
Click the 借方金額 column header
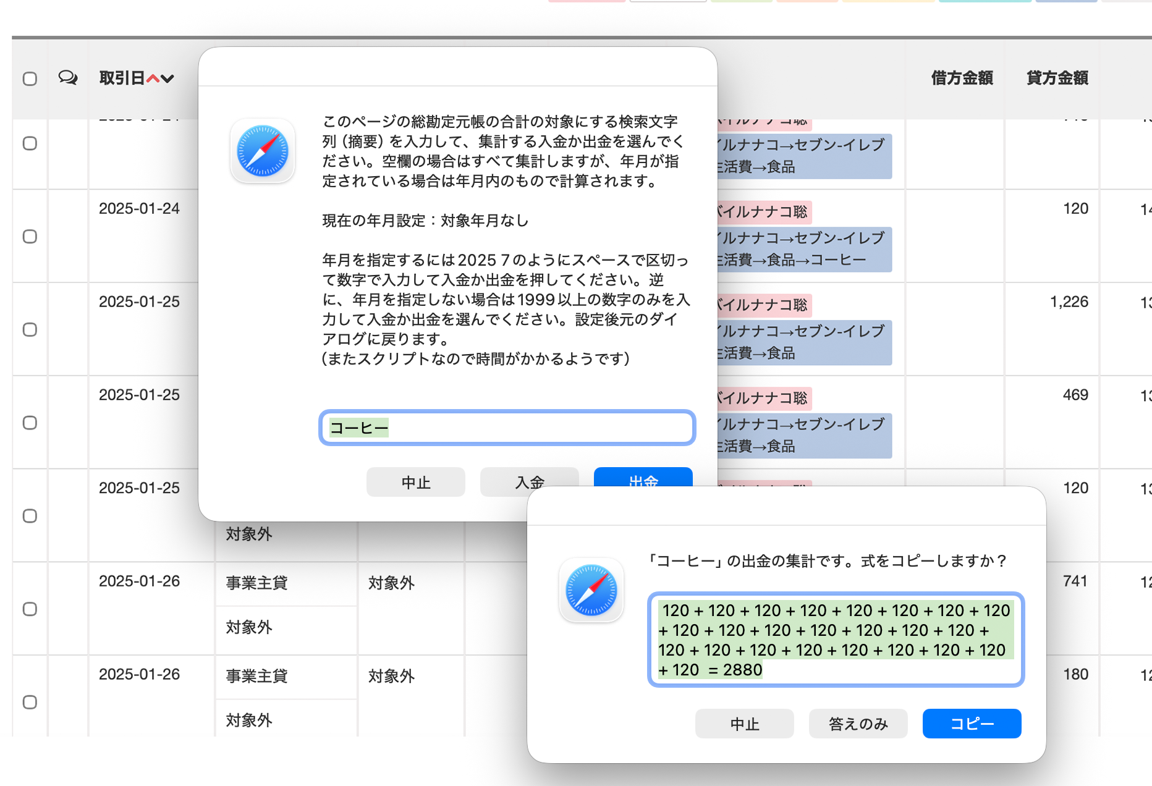tap(962, 78)
